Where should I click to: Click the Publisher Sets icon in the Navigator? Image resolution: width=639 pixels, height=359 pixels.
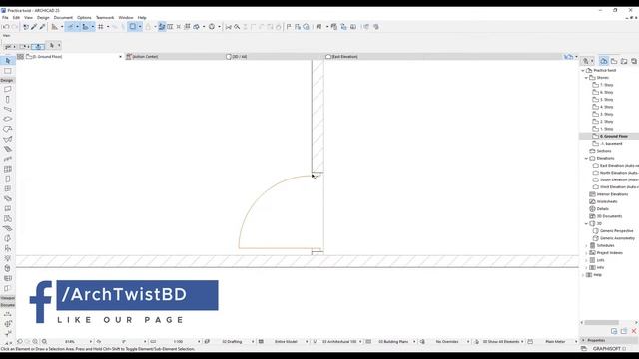pyautogui.click(x=634, y=61)
